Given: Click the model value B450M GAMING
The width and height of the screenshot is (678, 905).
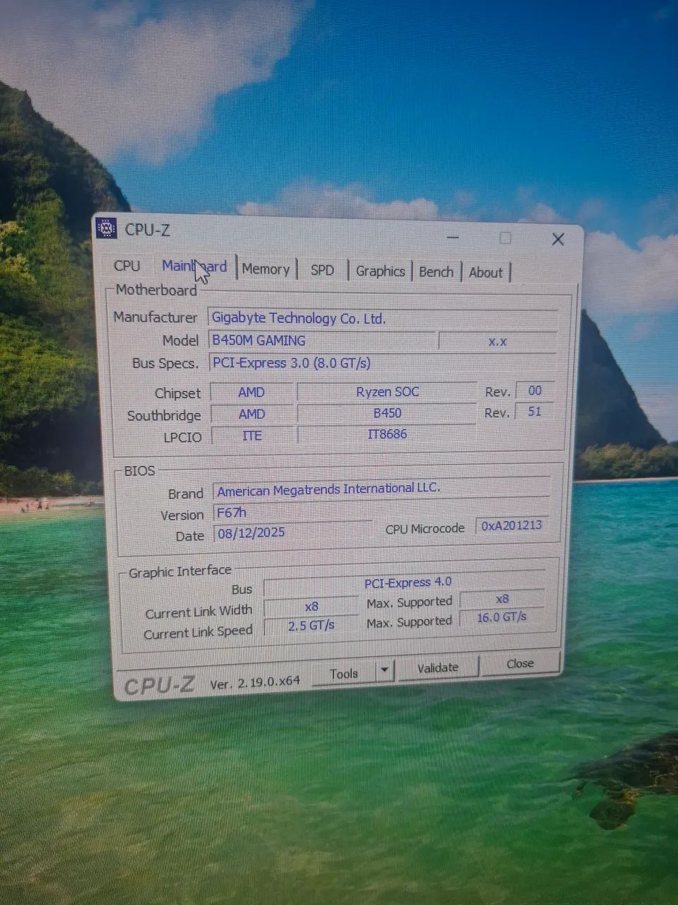Looking at the screenshot, I should click(321, 340).
